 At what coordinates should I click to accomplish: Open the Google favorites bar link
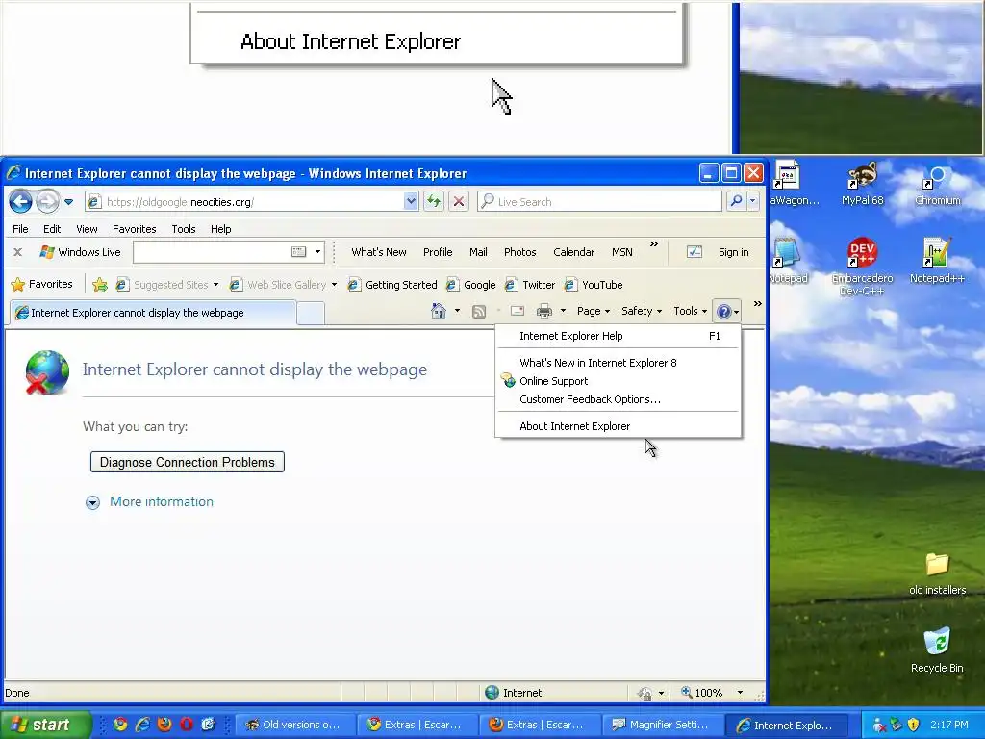pos(471,285)
